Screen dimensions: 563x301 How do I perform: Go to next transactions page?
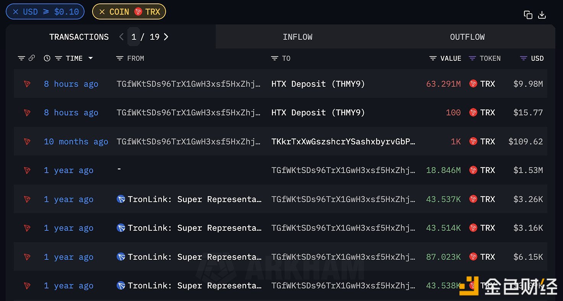tap(166, 37)
